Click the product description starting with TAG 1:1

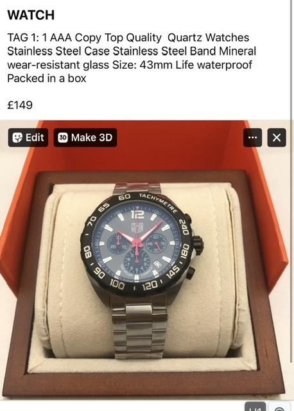(132, 58)
